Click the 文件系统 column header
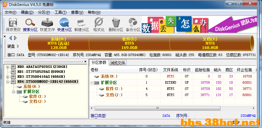Image resolution: width=262 pixels, height=128 pixels. point(170,70)
